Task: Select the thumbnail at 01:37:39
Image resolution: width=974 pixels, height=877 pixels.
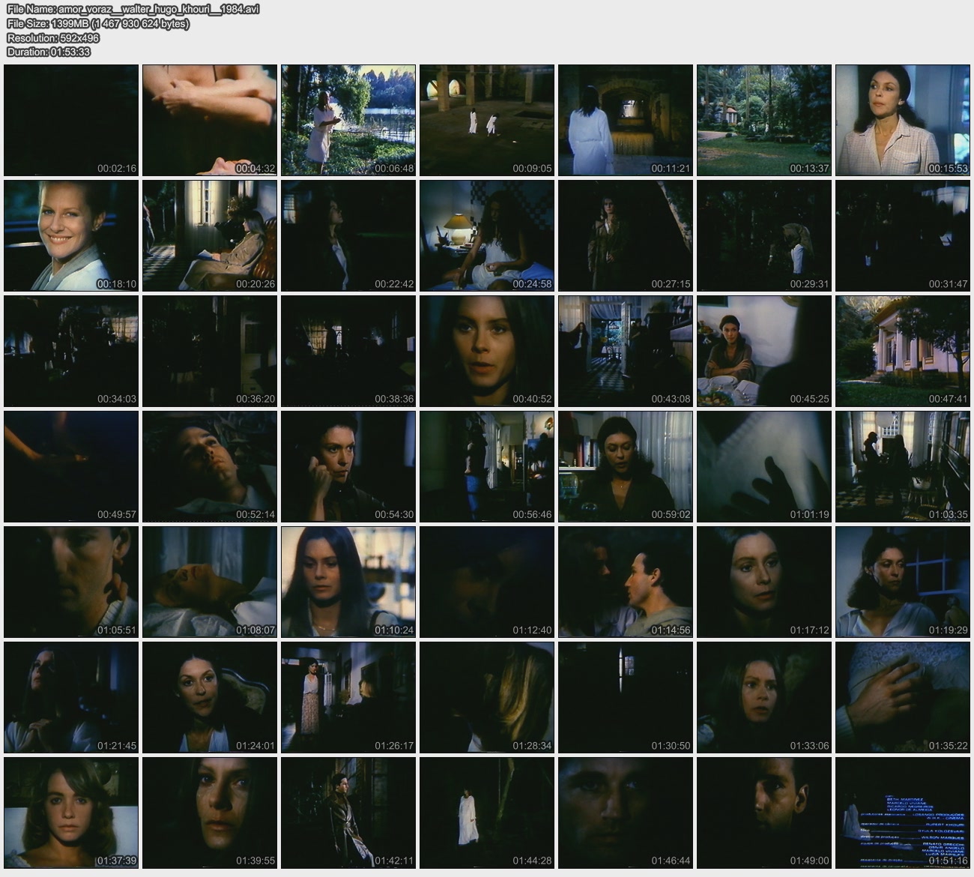Action: point(71,813)
